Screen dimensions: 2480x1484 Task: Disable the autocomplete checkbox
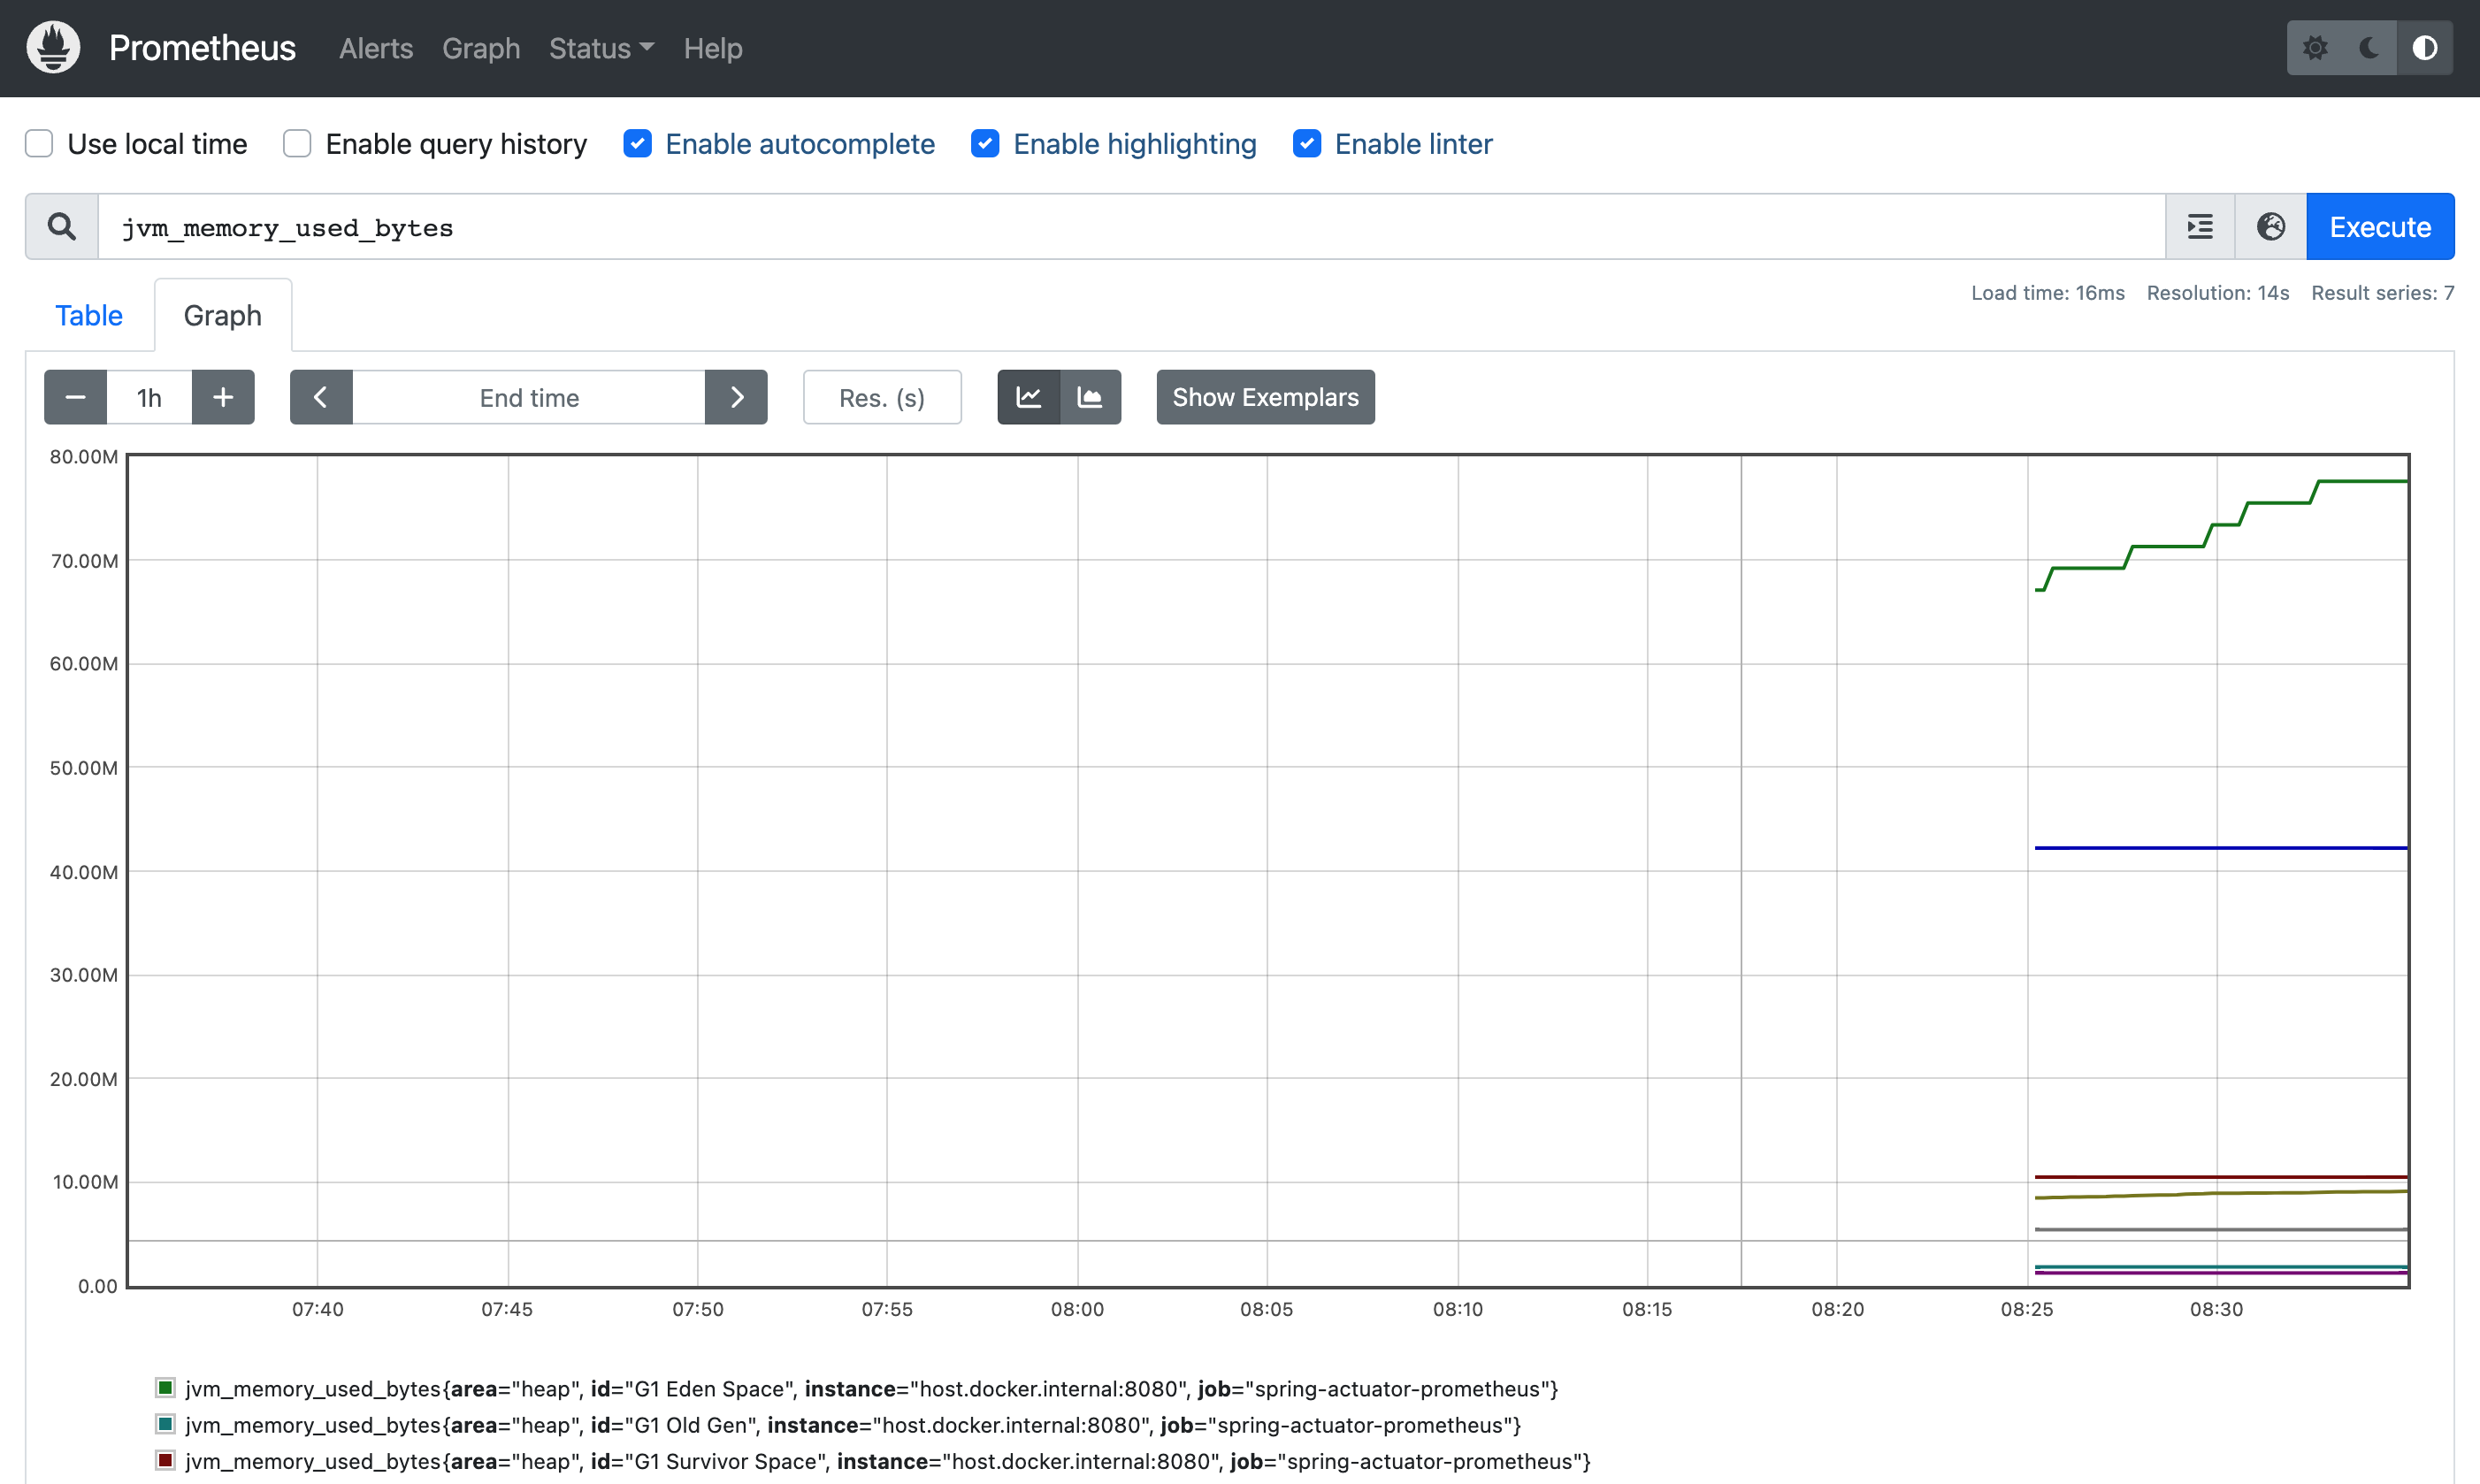click(638, 143)
